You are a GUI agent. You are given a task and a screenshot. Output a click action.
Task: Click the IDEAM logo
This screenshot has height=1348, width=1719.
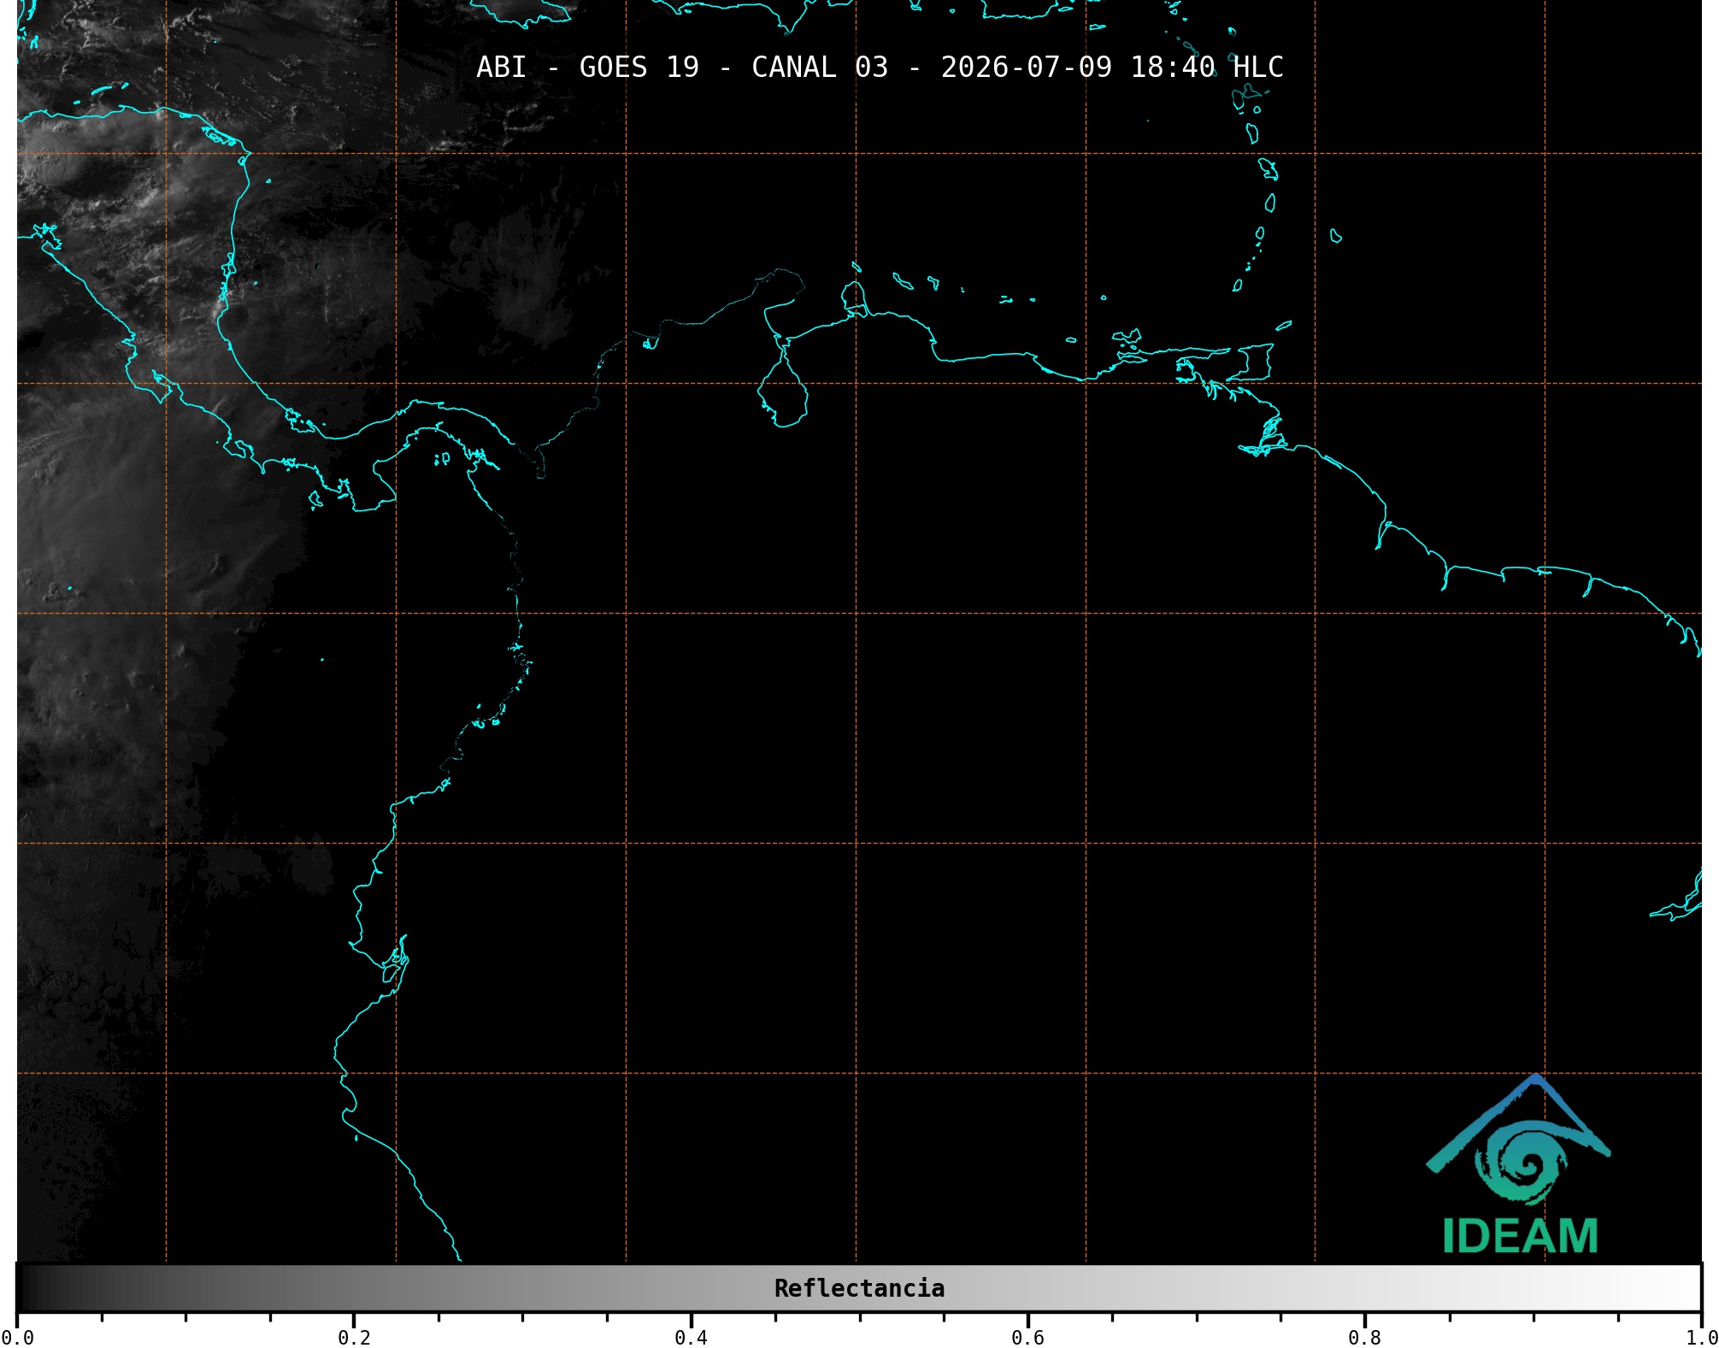1519,1164
